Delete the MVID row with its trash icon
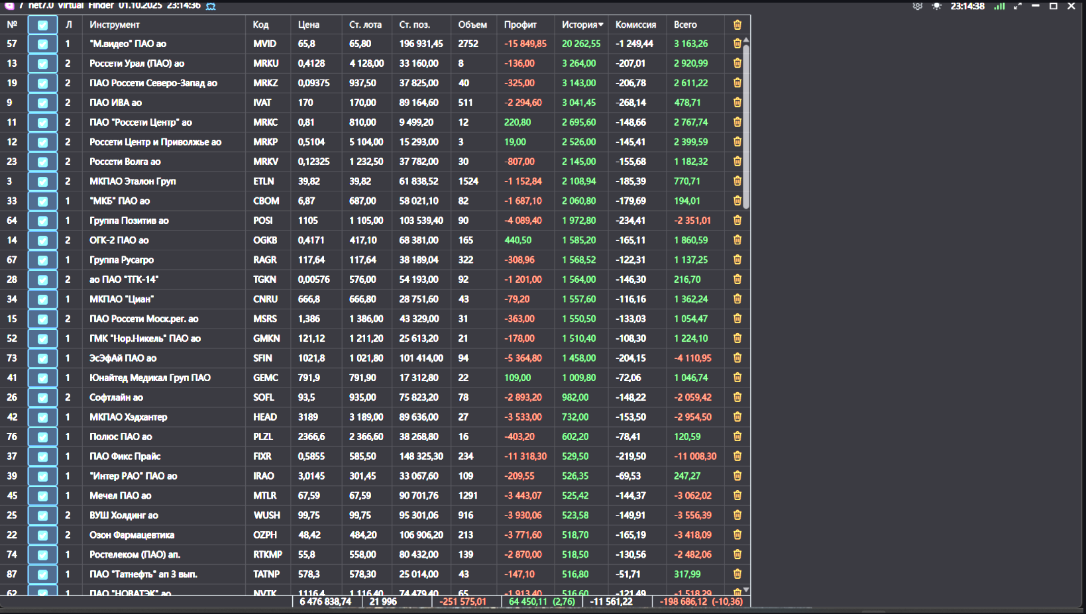The width and height of the screenshot is (1086, 614). click(737, 44)
